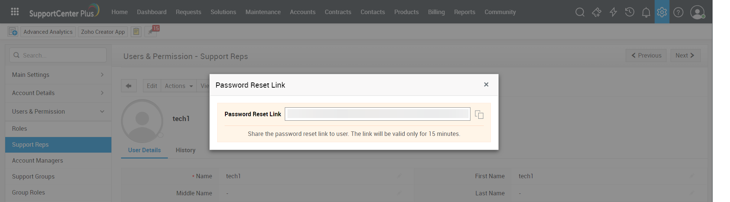
Task: Expand the Main Settings section
Action: (x=58, y=75)
